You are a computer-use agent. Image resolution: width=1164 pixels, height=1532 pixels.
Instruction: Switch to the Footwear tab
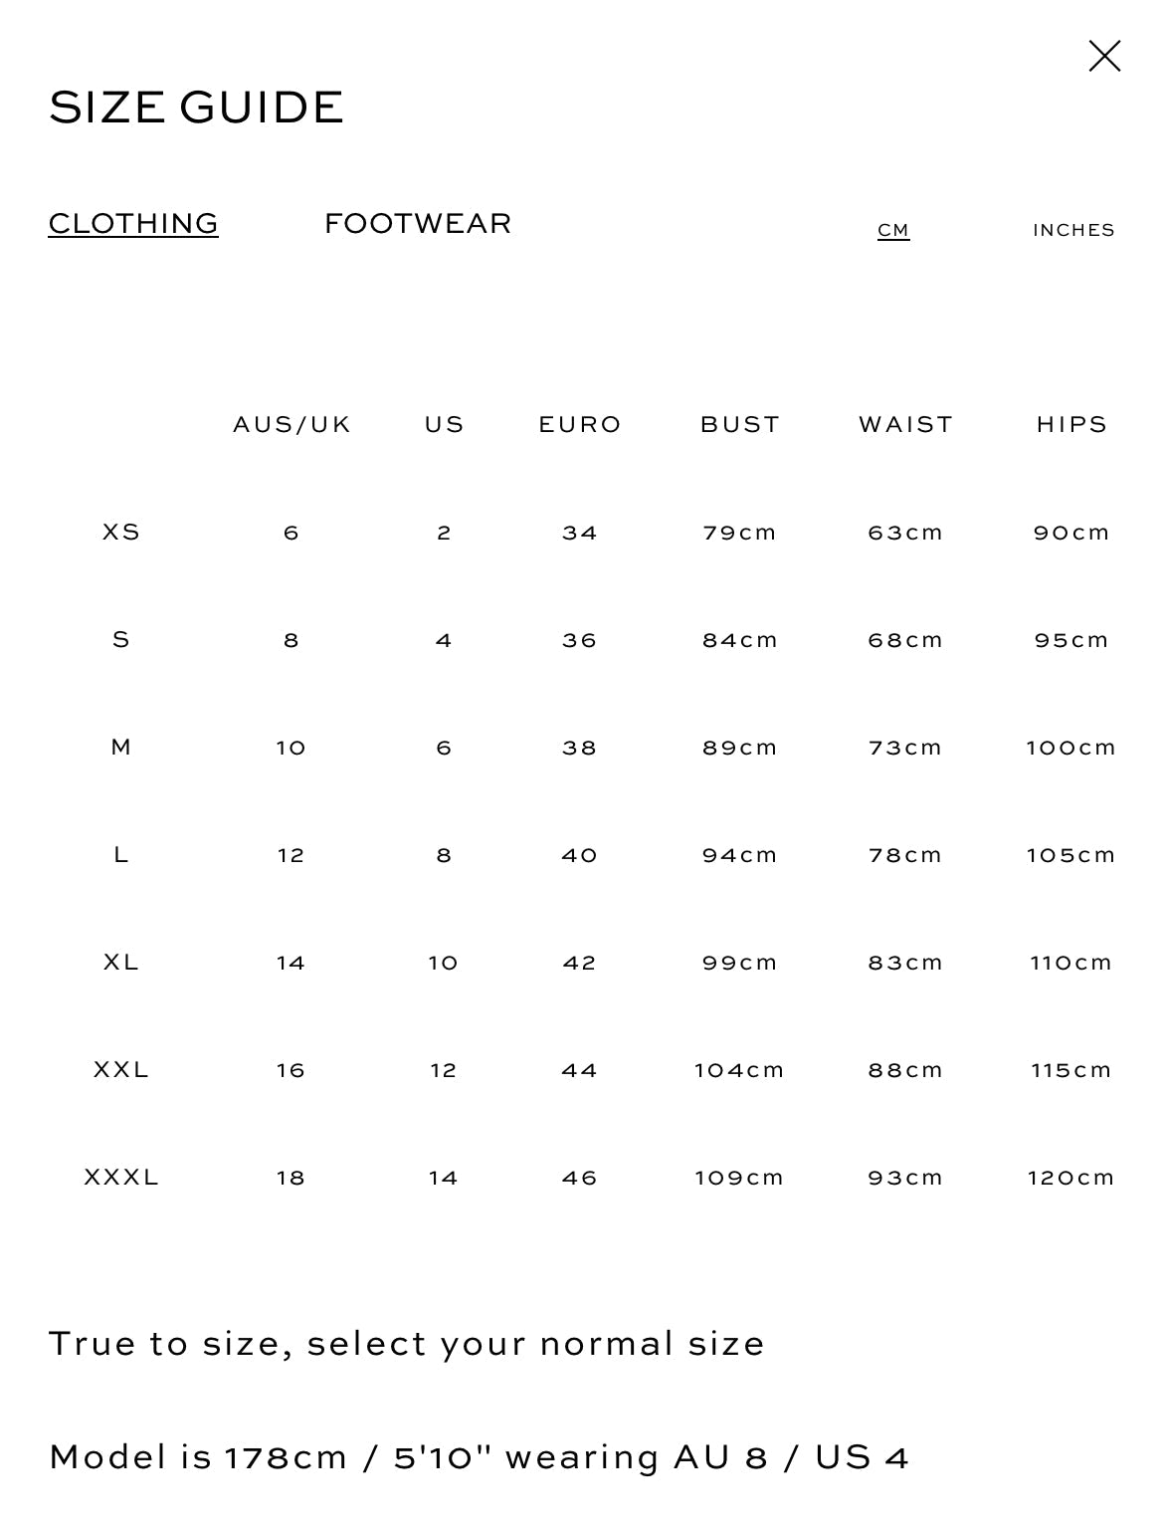pyautogui.click(x=418, y=223)
